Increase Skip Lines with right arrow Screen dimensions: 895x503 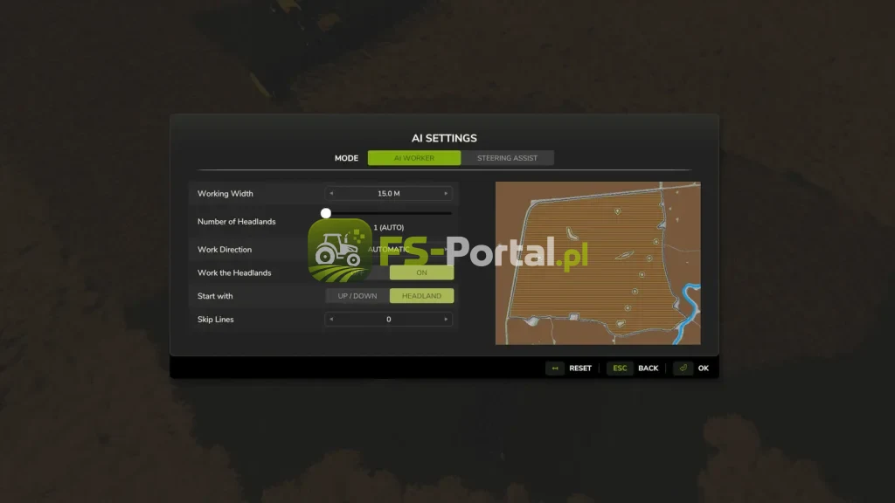[x=446, y=320]
